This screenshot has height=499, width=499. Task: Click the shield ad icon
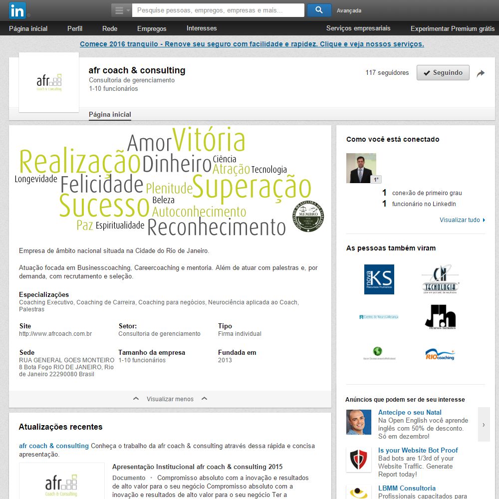[359, 460]
